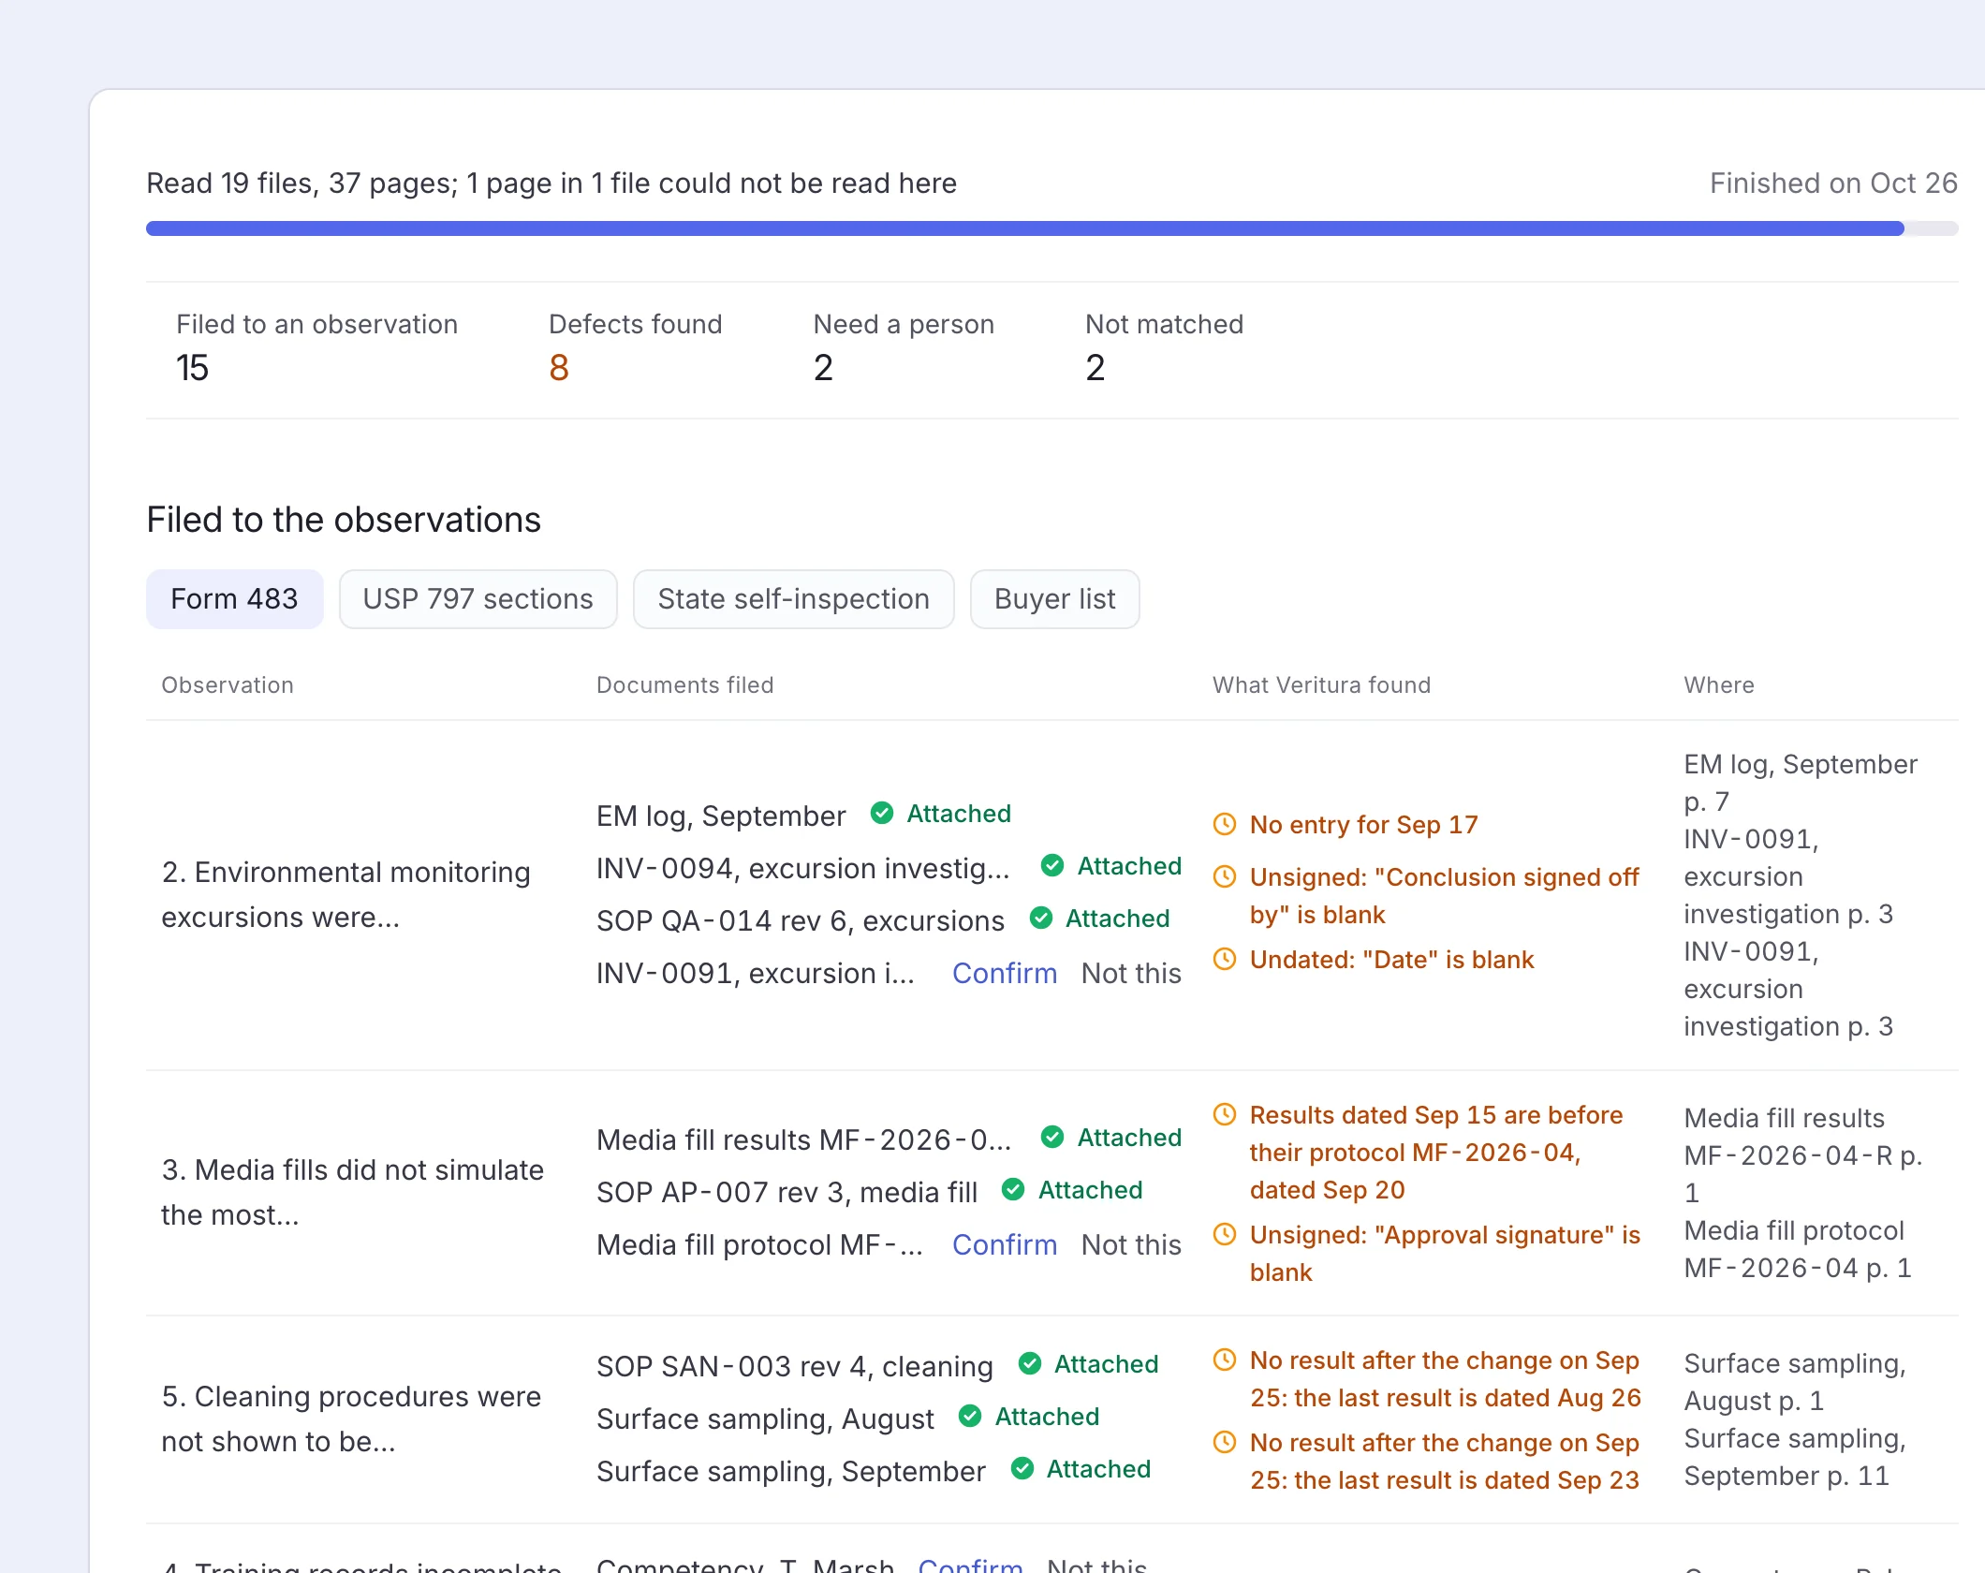
Task: Open SOP QA-014 rev 6, excursions document
Action: [x=801, y=921]
